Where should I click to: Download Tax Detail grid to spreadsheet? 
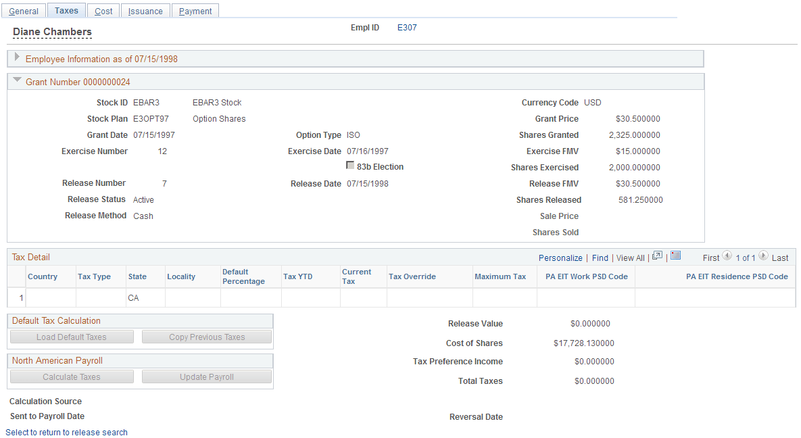[x=675, y=257]
